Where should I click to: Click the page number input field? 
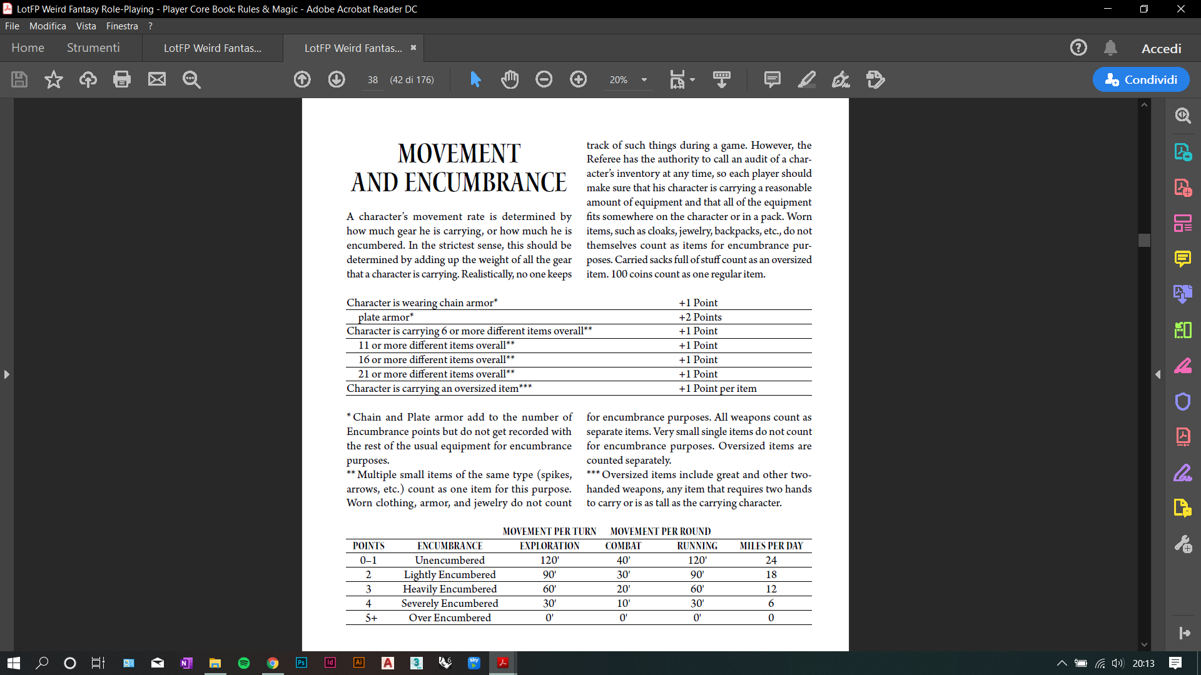click(373, 80)
